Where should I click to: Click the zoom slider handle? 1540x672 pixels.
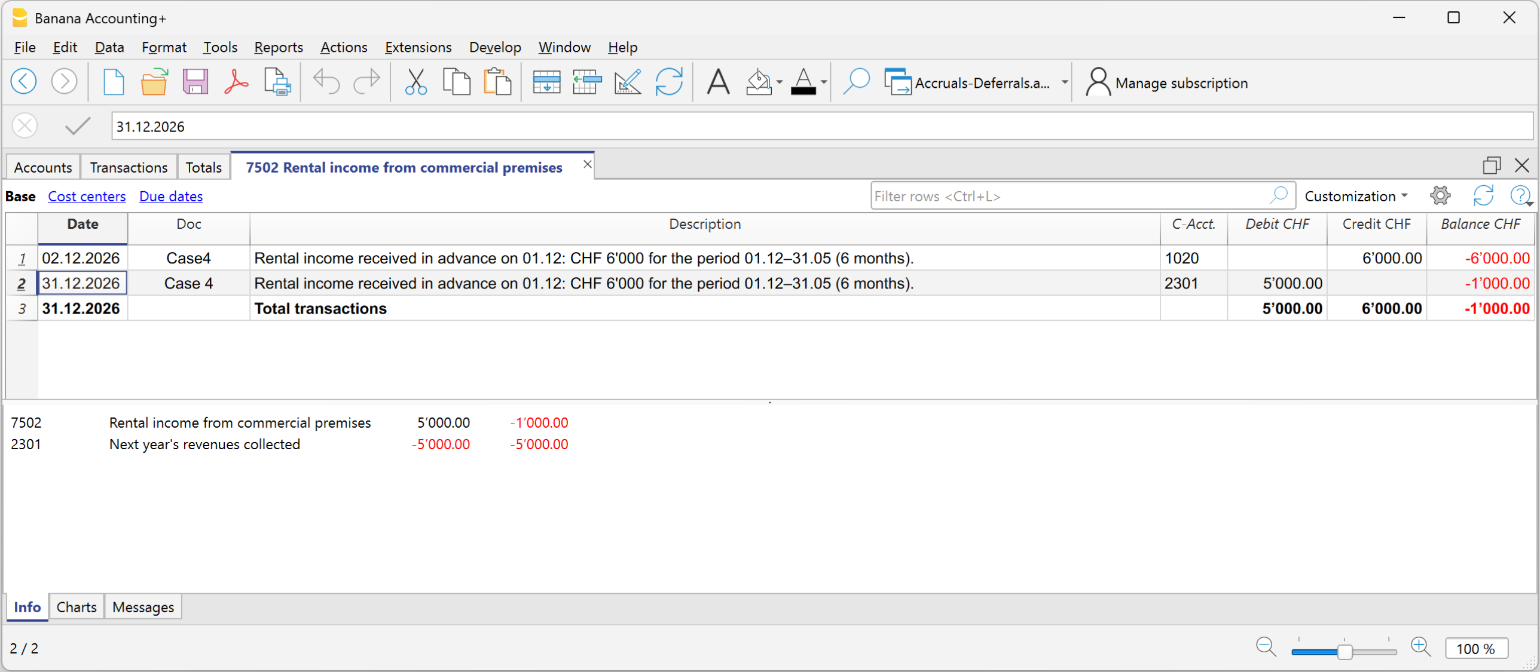click(x=1345, y=651)
